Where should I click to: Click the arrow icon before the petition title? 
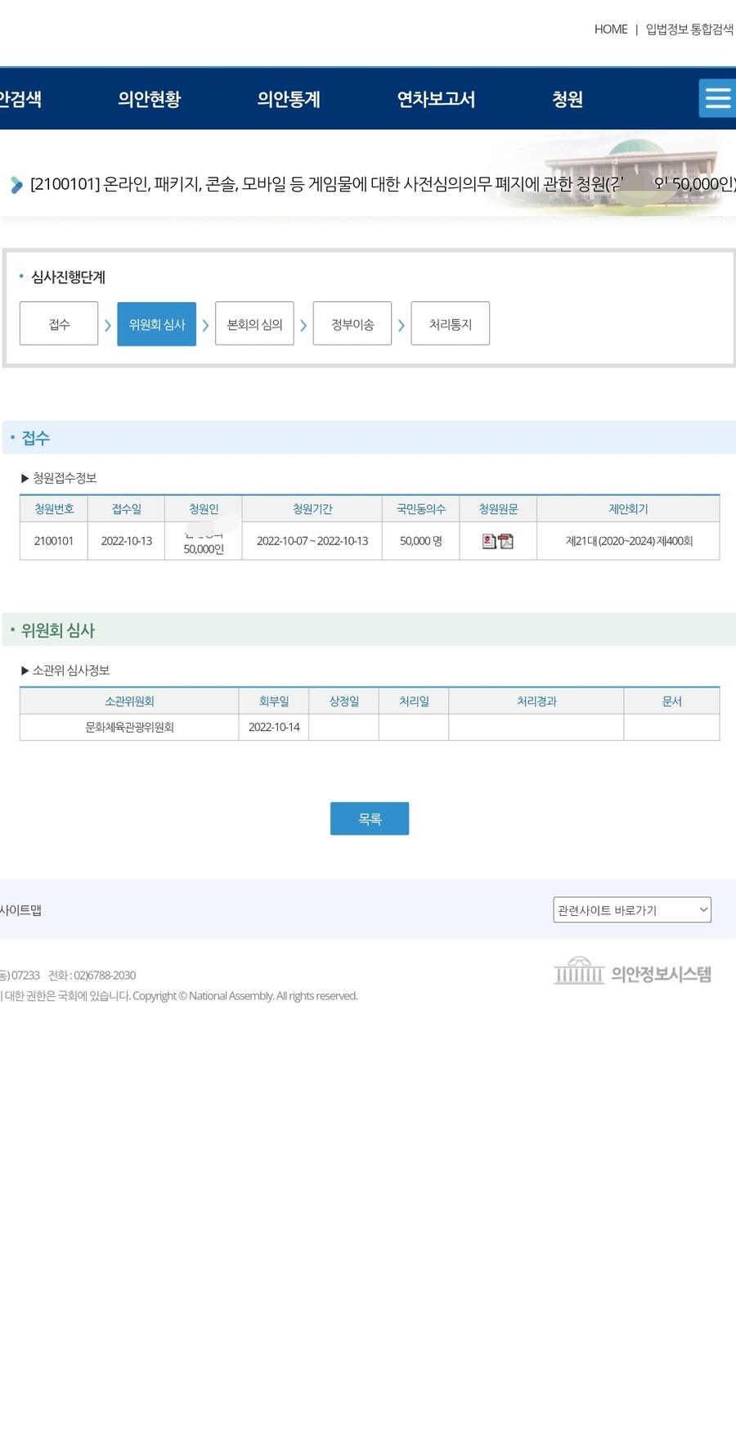[16, 185]
